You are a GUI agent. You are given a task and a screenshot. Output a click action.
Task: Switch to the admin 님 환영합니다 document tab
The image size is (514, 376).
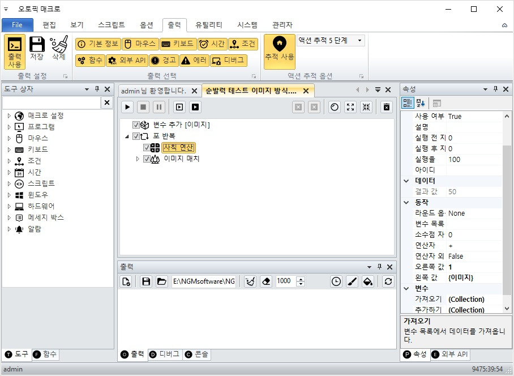click(x=153, y=91)
